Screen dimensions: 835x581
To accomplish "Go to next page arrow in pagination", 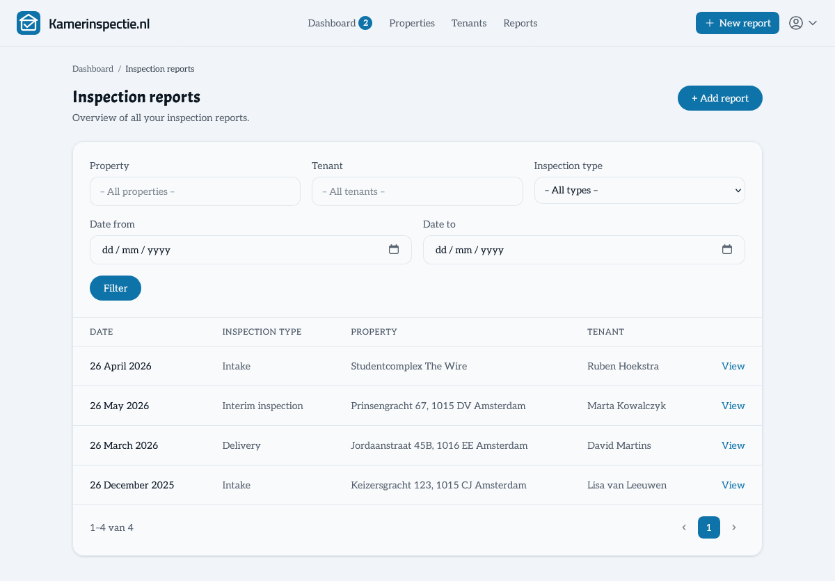I will click(x=733, y=527).
